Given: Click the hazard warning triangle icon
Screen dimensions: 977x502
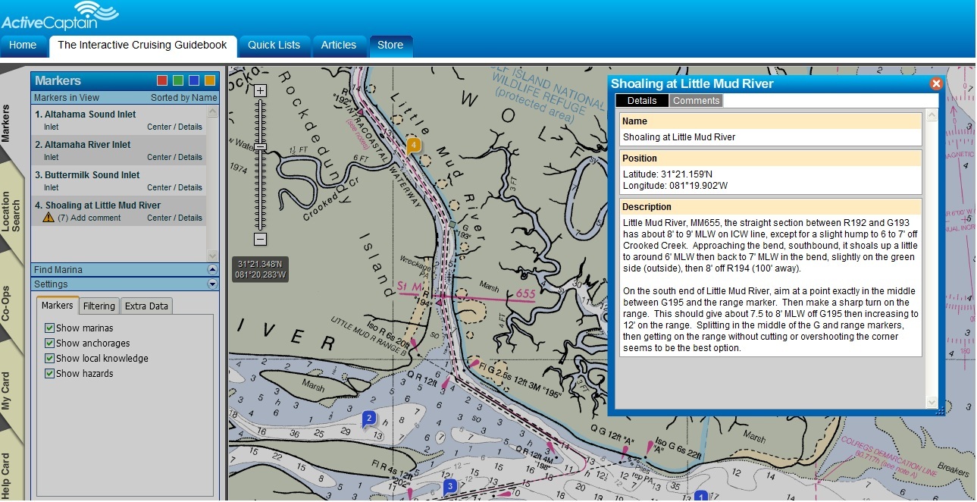Looking at the screenshot, I should point(49,218).
